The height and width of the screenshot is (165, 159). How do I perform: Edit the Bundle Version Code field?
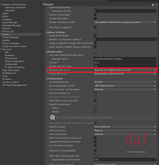(x=125, y=66)
